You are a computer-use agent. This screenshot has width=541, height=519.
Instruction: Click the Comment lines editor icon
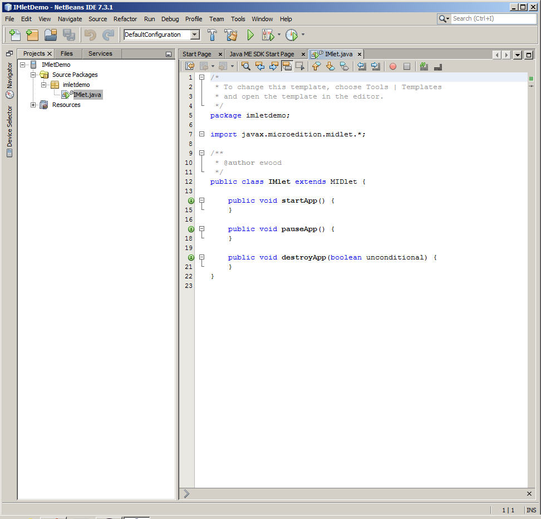point(424,66)
